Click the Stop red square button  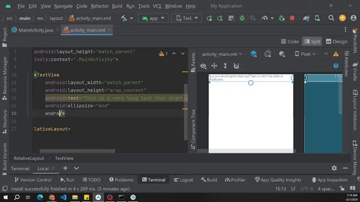pos(292,18)
